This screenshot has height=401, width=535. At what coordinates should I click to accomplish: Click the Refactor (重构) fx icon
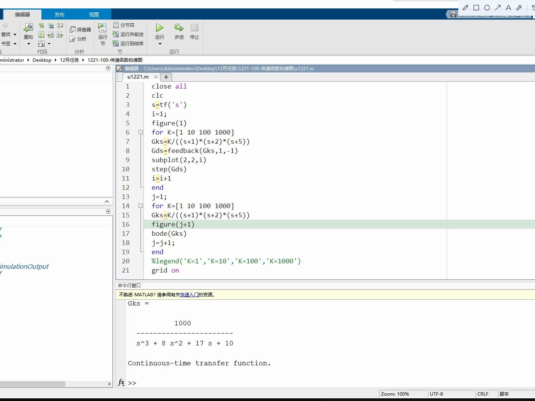(x=28, y=28)
